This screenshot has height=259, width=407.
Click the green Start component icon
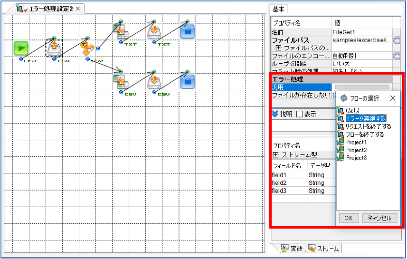21,48
